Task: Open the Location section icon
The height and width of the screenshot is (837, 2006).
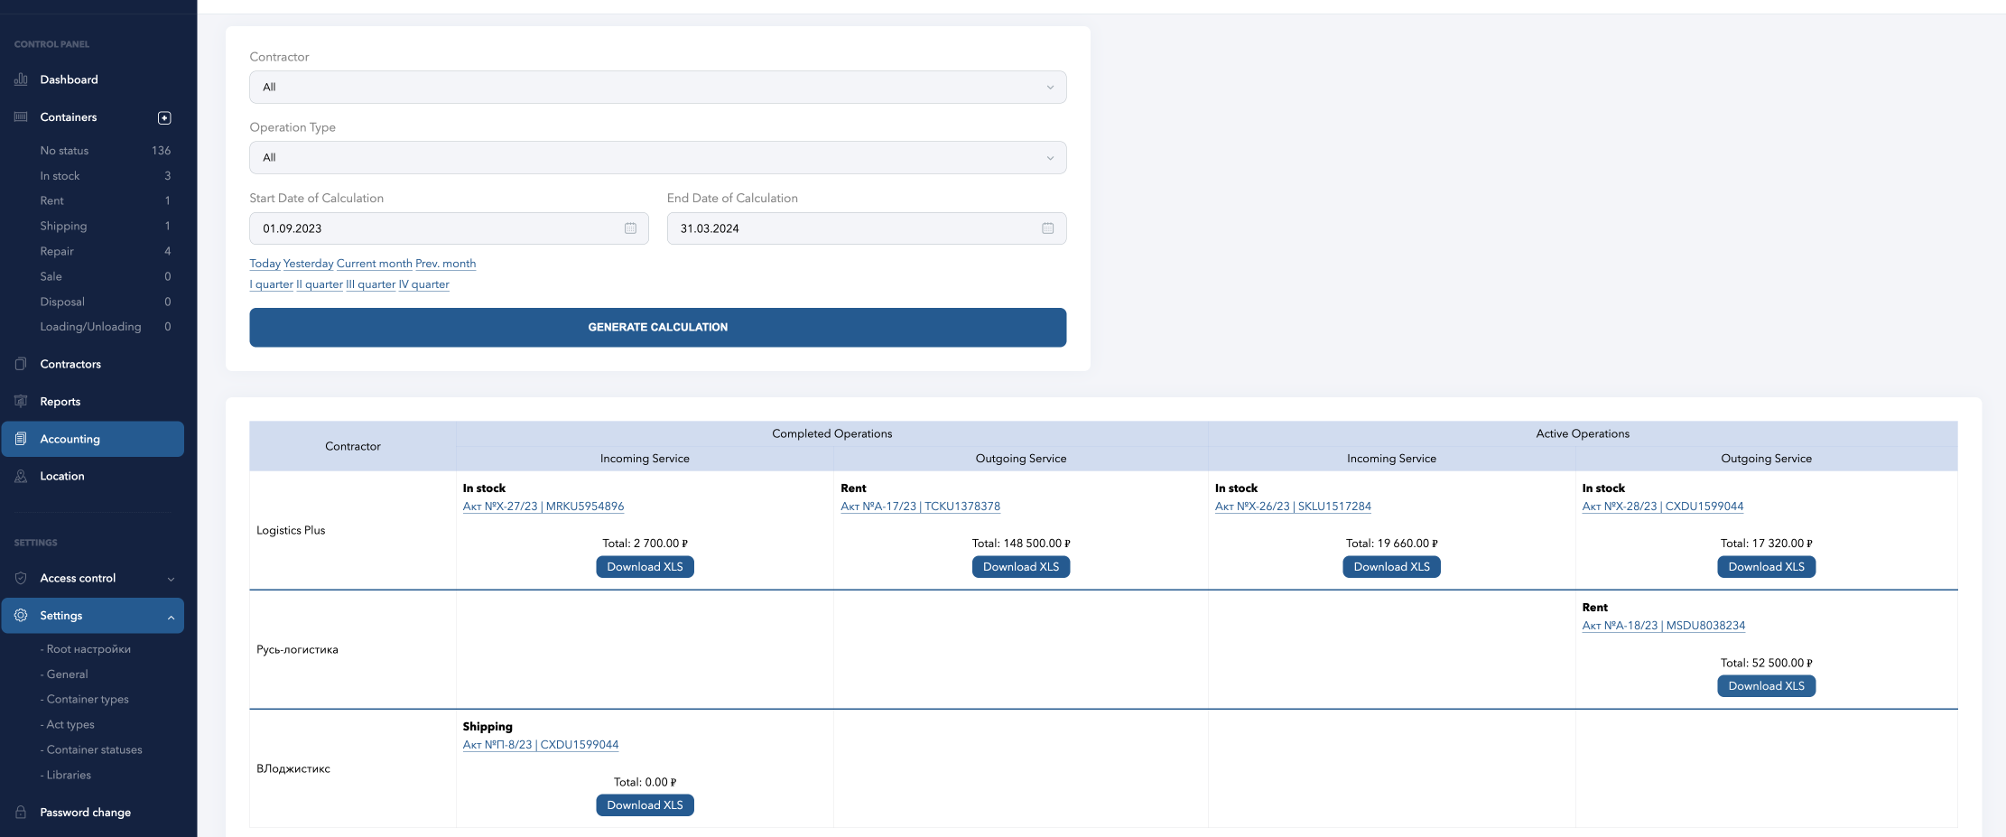Action: coord(20,476)
